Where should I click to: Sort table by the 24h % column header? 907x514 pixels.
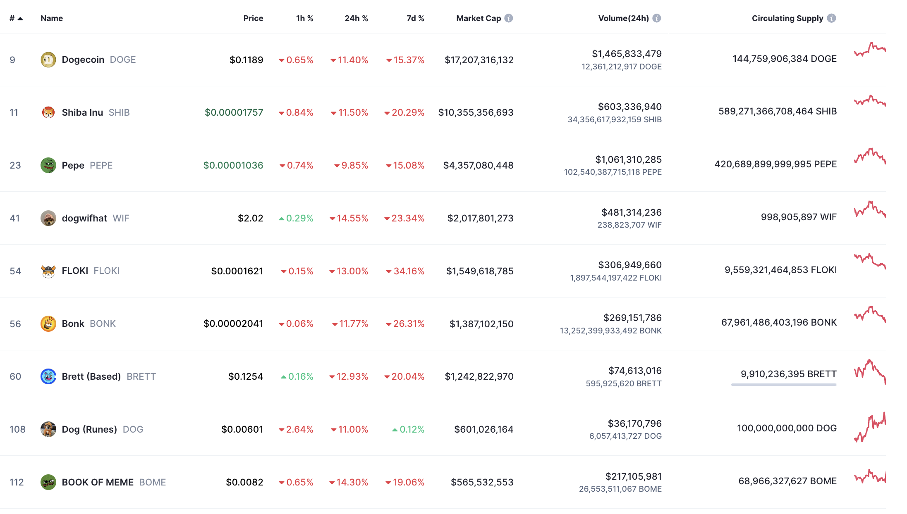click(x=356, y=18)
